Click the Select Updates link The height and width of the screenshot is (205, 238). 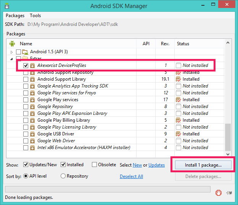click(156, 165)
